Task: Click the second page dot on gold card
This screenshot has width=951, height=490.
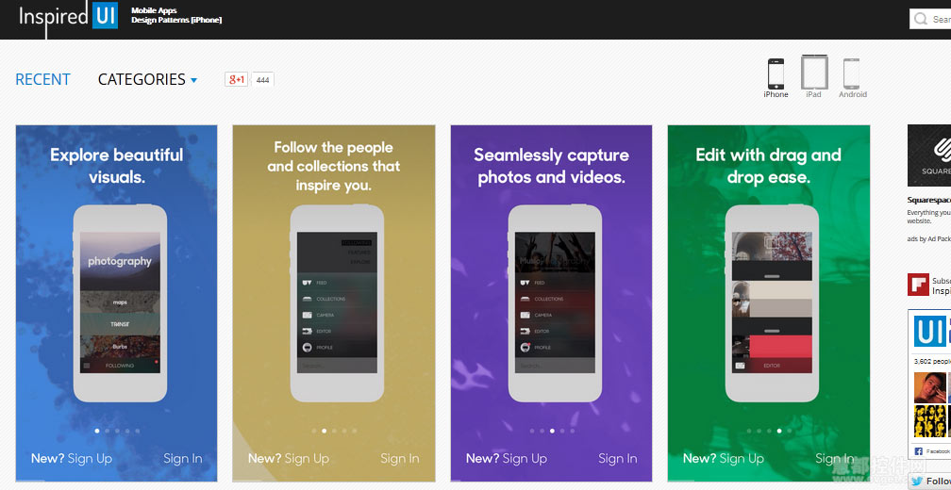Action: pos(324,431)
